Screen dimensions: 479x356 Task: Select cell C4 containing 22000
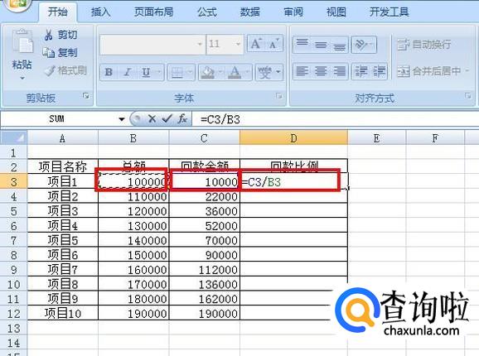click(x=205, y=196)
